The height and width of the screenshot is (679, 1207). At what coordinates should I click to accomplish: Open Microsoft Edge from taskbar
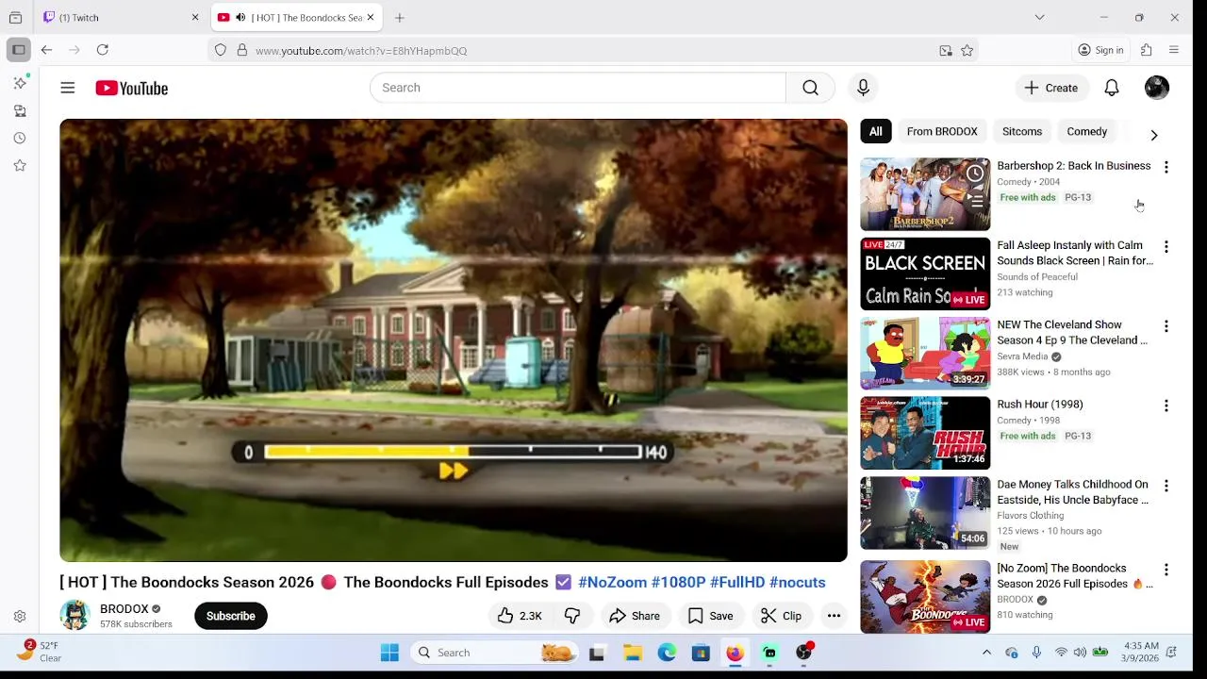point(667,653)
